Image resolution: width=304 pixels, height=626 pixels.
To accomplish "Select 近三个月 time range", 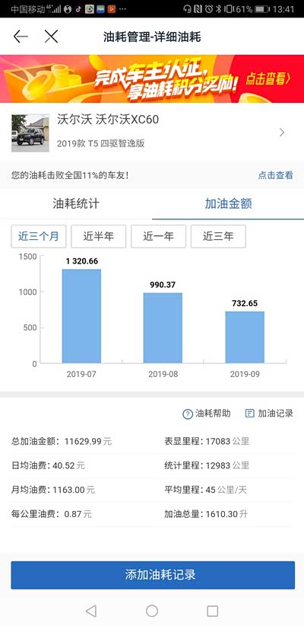I will point(39,236).
